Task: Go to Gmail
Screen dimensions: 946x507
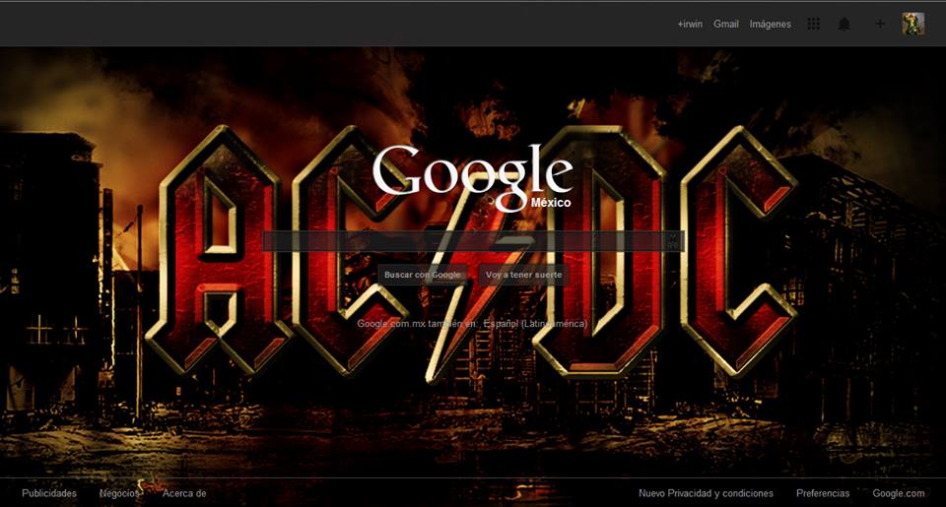Action: click(x=726, y=24)
